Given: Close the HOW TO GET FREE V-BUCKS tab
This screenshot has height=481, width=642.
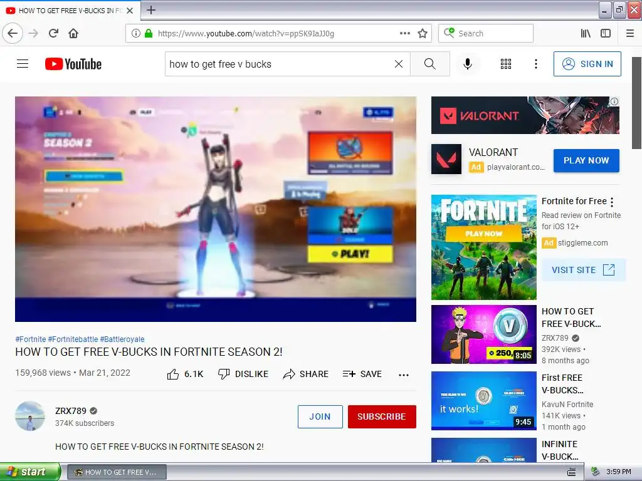Looking at the screenshot, I should (130, 11).
